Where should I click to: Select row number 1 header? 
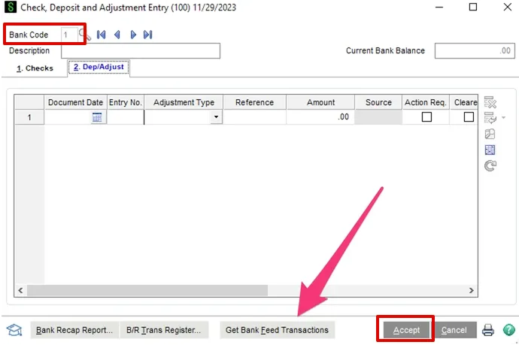point(29,117)
